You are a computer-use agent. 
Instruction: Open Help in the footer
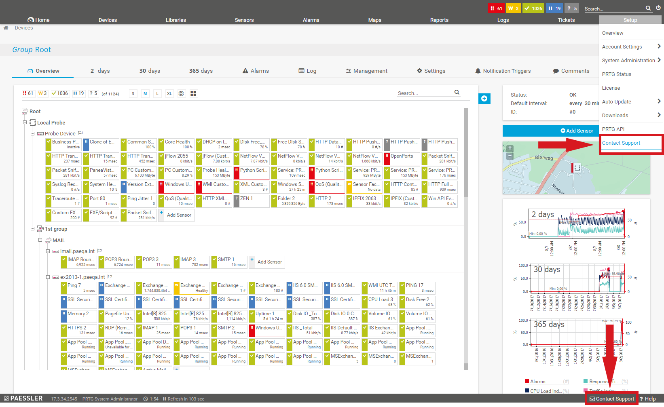point(648,399)
